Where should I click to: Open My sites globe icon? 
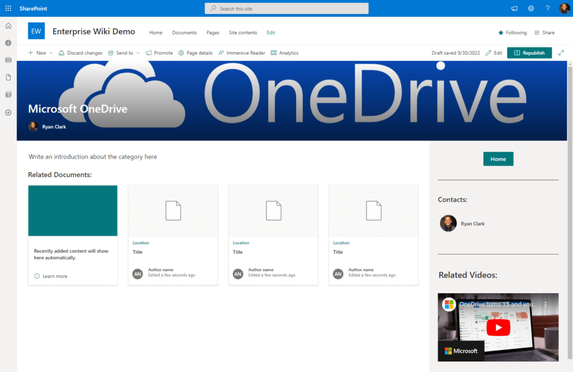click(x=8, y=43)
